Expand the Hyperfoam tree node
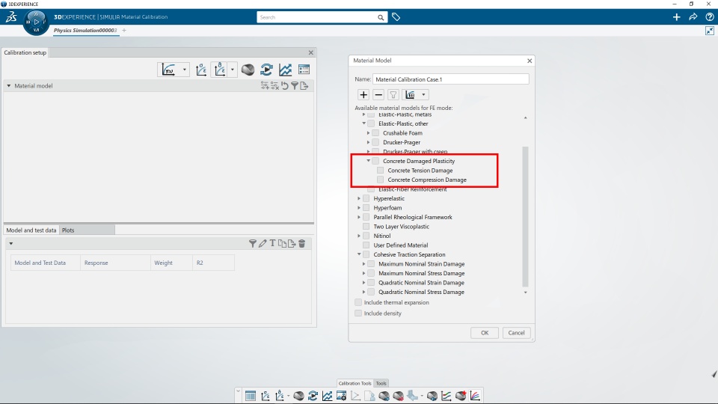This screenshot has width=718, height=404. [359, 207]
